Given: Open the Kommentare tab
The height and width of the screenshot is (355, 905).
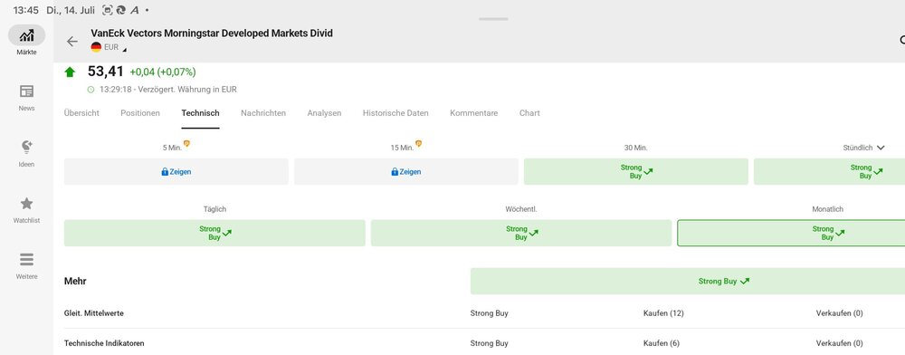Looking at the screenshot, I should tap(474, 113).
